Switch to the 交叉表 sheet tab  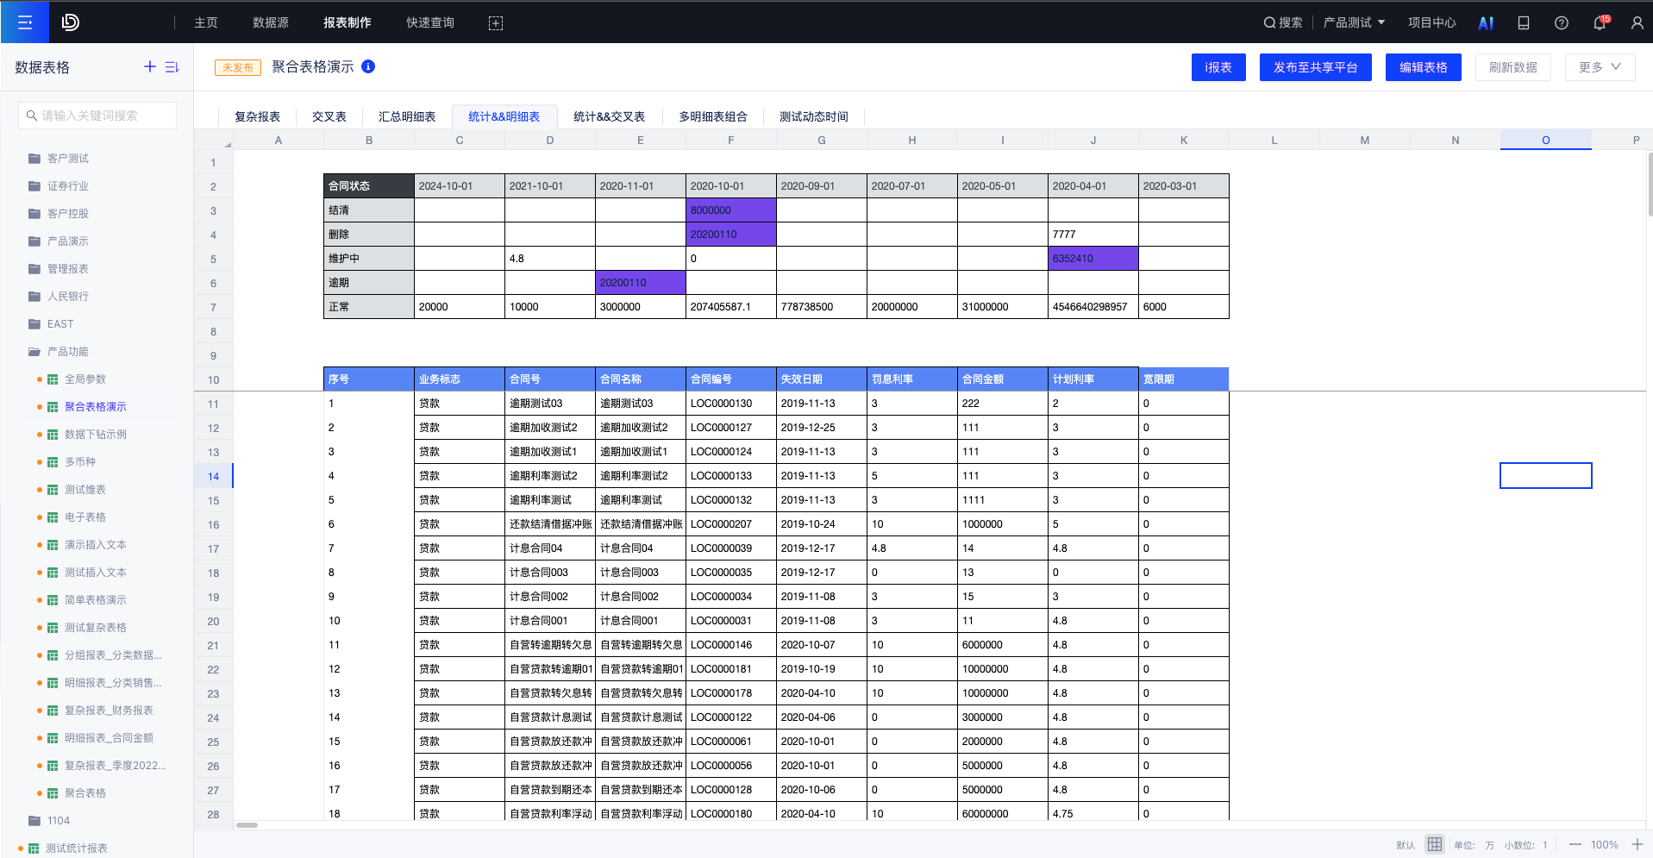(x=329, y=116)
